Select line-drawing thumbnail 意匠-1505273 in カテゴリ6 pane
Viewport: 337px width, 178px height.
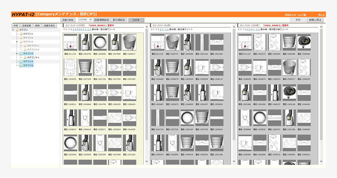point(259,42)
